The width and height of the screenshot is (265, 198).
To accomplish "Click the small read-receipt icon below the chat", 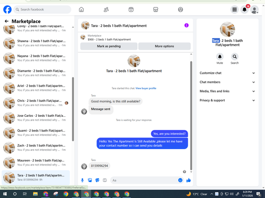I will point(184,171).
